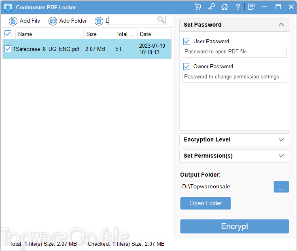This screenshot has height=251, width=297.
Task: Click the Add Folder label
Action: point(73,21)
